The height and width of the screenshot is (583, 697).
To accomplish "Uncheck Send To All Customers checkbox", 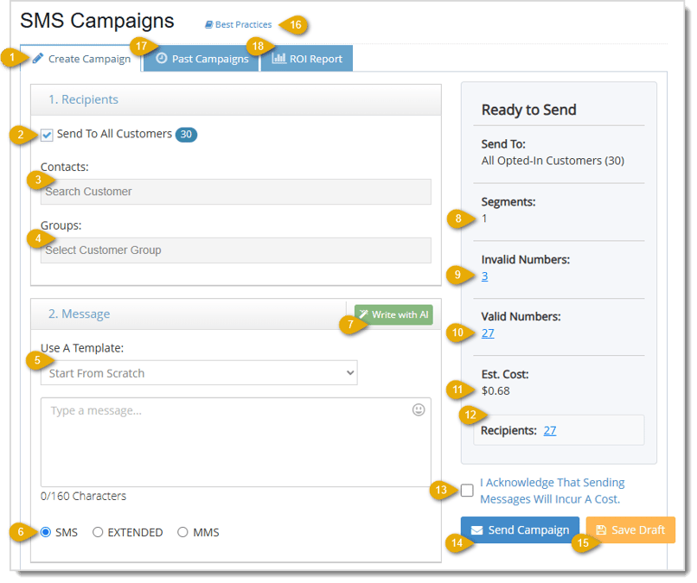I will (47, 135).
